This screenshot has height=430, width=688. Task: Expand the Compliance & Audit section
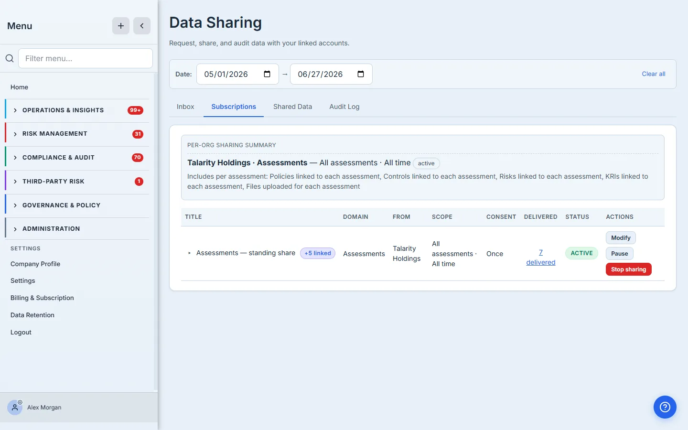pyautogui.click(x=77, y=158)
